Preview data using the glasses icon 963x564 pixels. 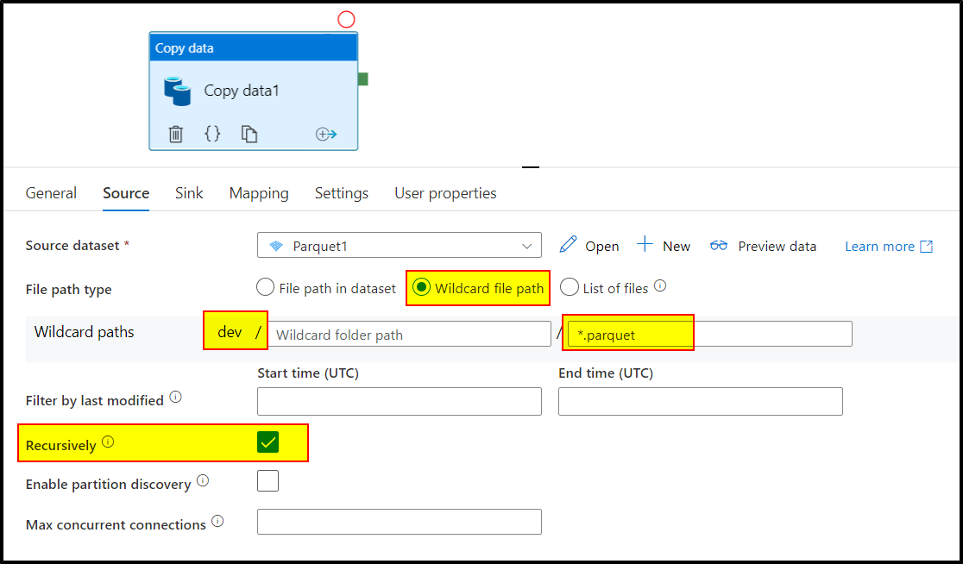[x=719, y=246]
